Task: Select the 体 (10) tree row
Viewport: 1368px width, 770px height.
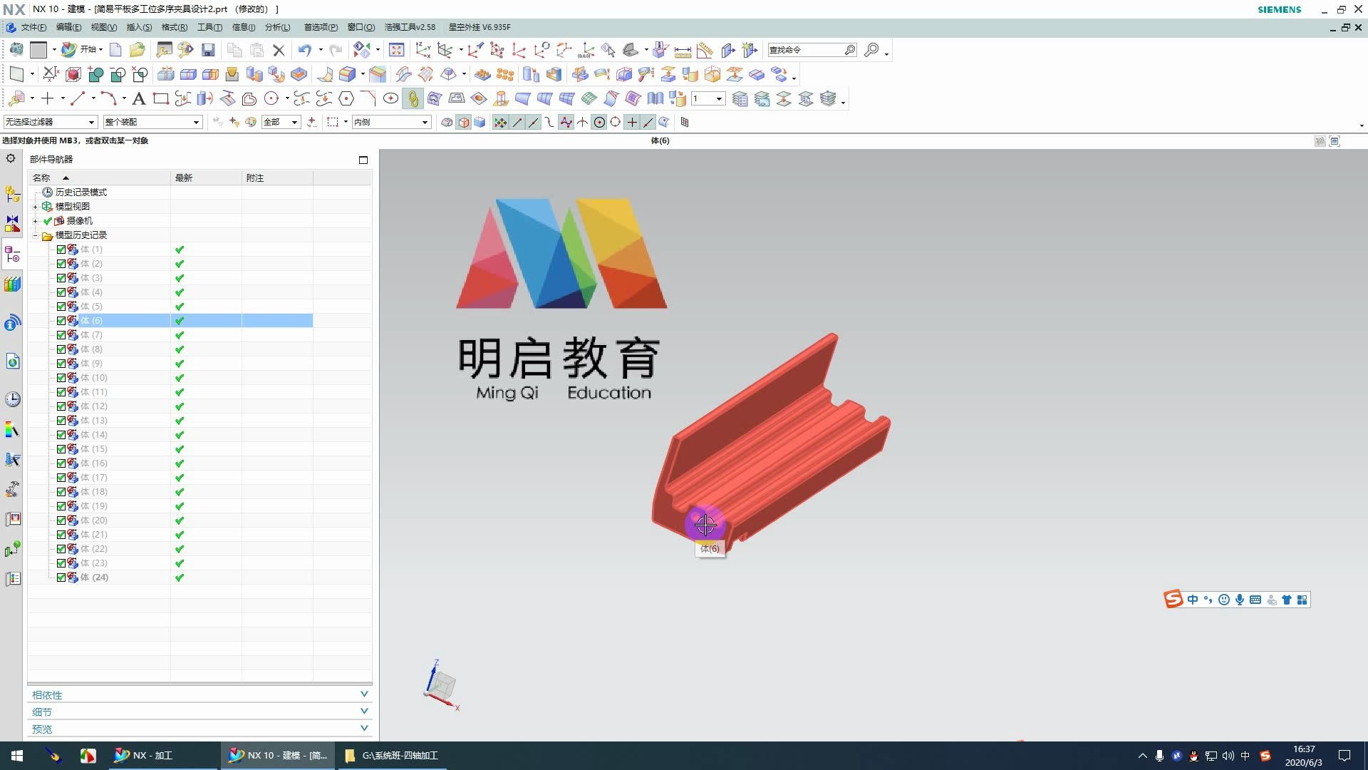Action: click(x=170, y=378)
